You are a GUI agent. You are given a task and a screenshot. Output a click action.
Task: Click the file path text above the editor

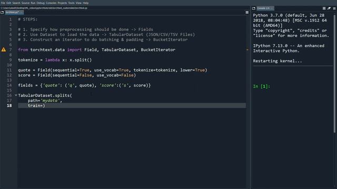pos(44,8)
